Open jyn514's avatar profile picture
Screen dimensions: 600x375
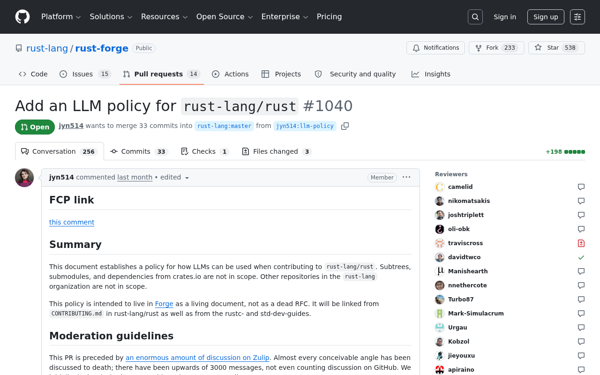coord(24,178)
